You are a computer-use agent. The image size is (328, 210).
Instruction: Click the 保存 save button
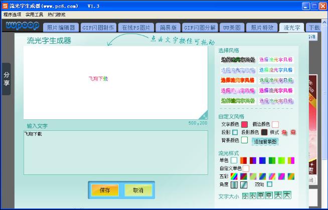pyautogui.click(x=105, y=190)
